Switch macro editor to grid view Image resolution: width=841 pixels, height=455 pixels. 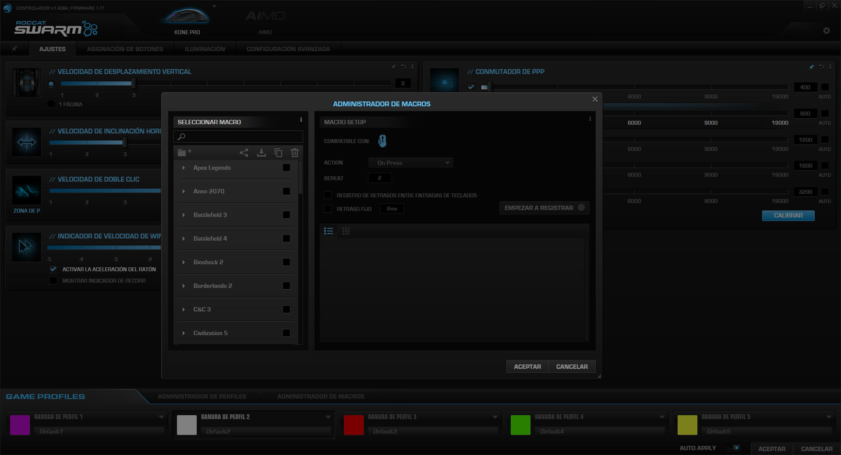pos(346,231)
